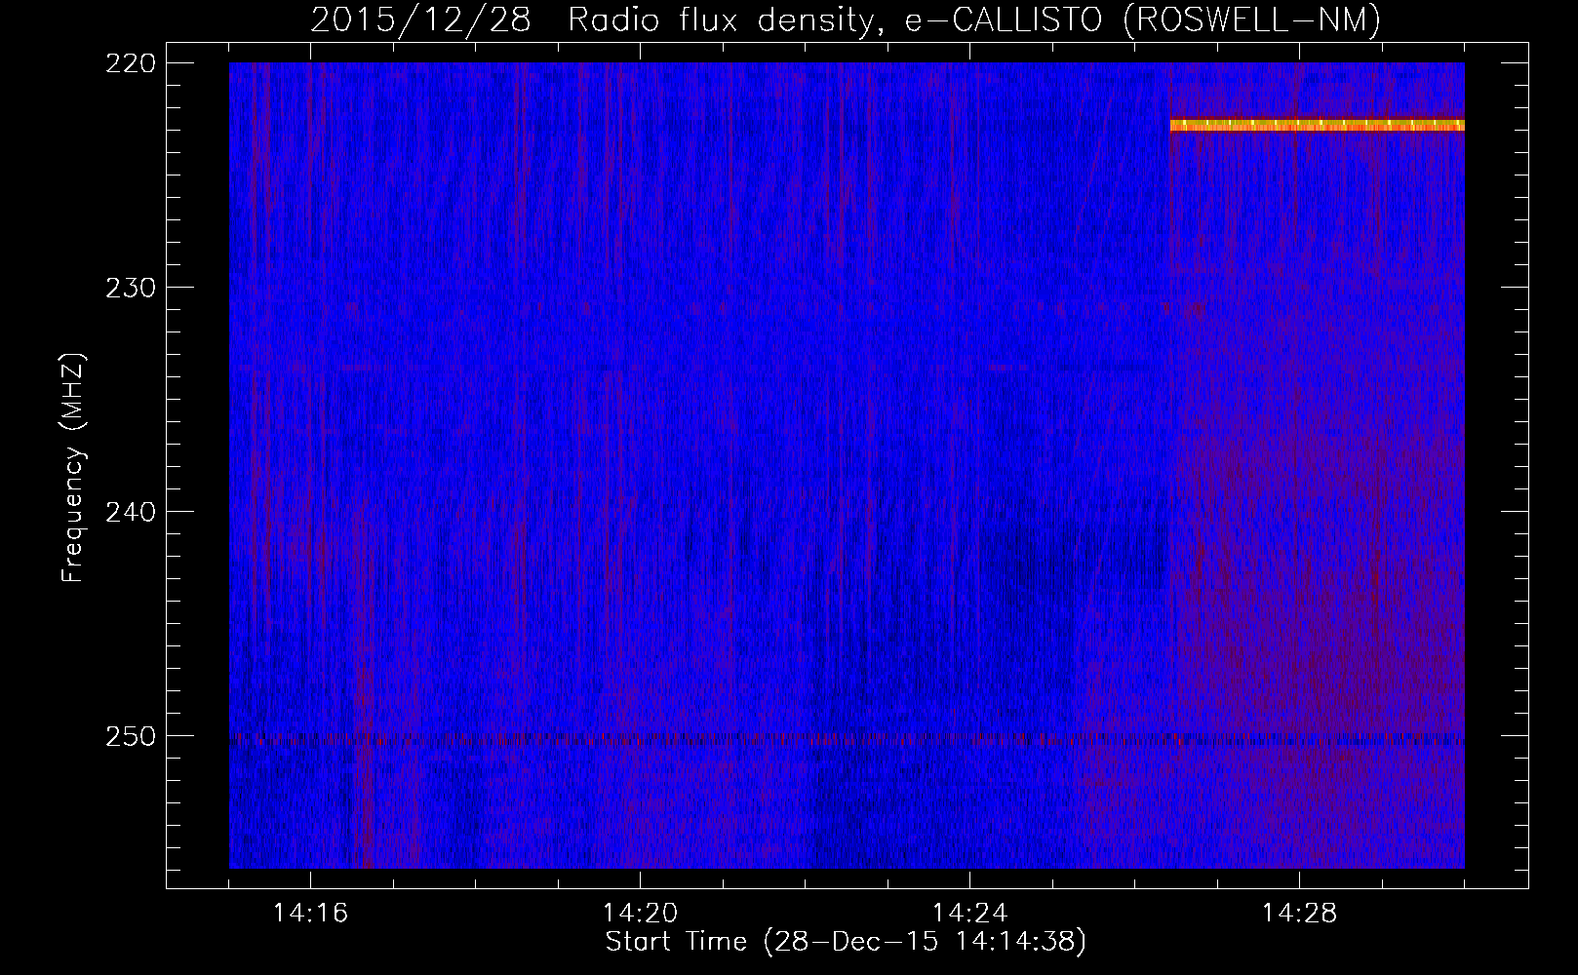Click the 14:16 time tick label
Image resolution: width=1578 pixels, height=975 pixels.
coord(310,914)
